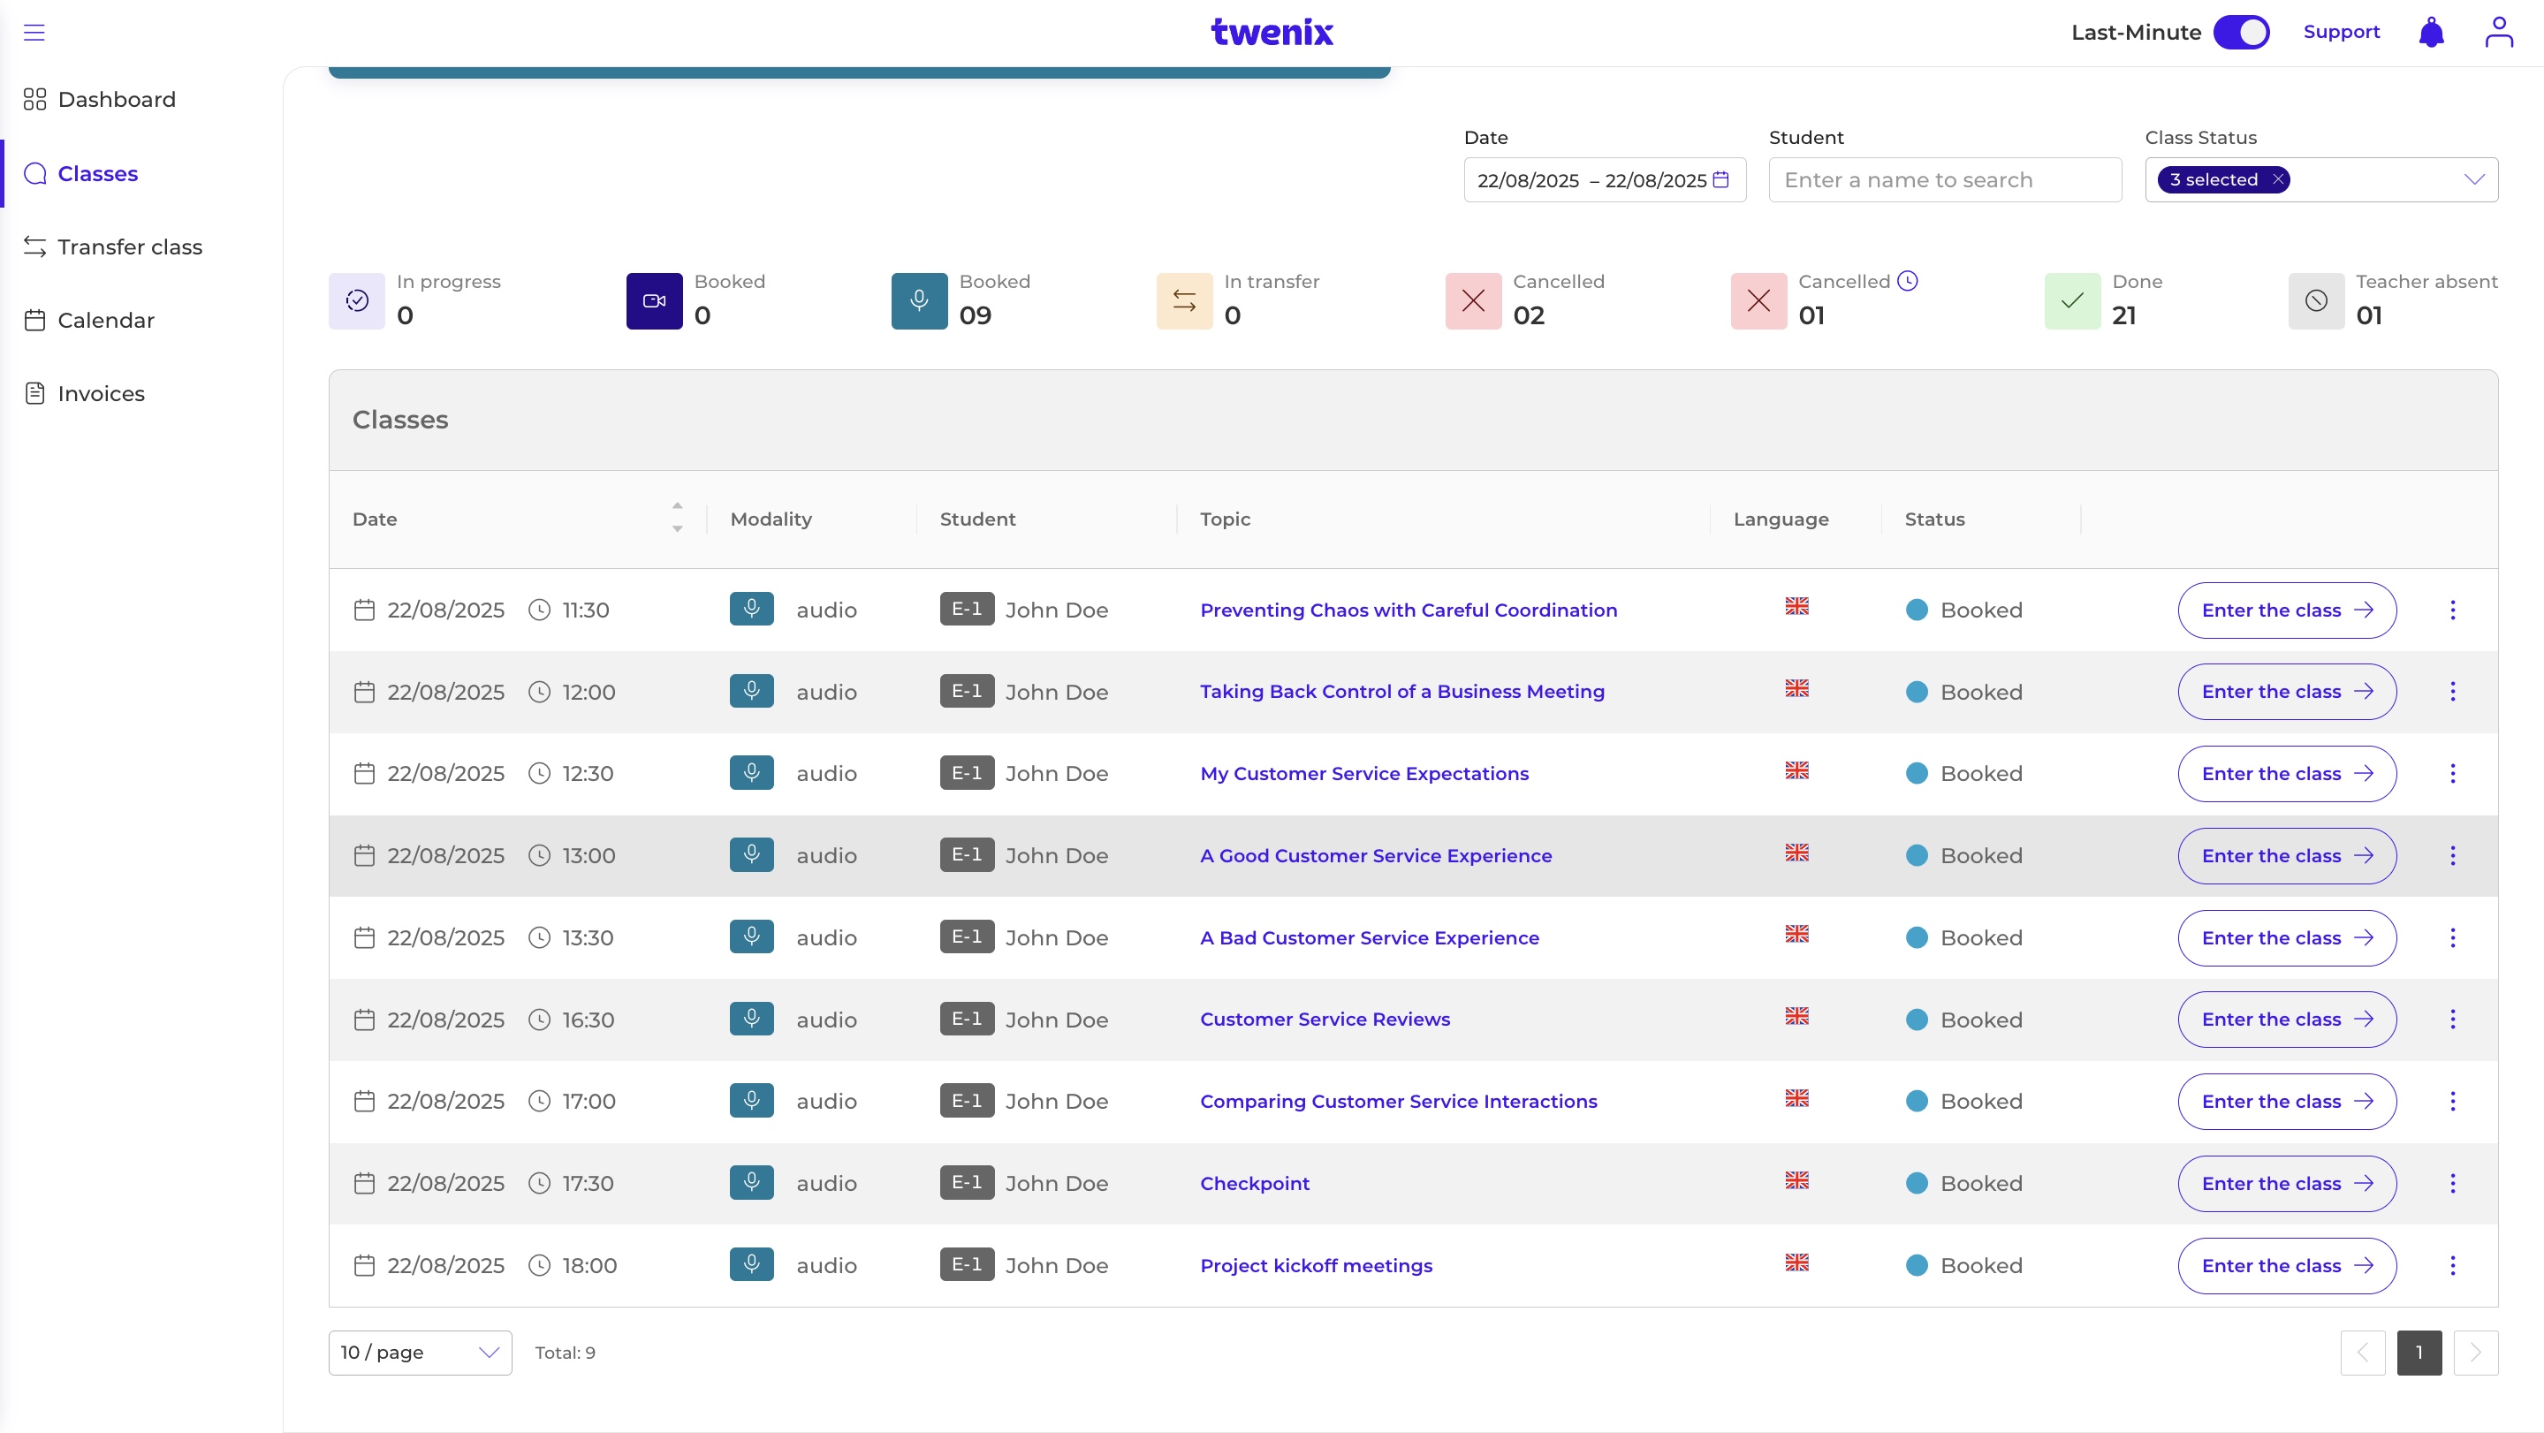The image size is (2544, 1433).
Task: Open three-dot menu for 11:30 class
Action: click(x=2452, y=610)
